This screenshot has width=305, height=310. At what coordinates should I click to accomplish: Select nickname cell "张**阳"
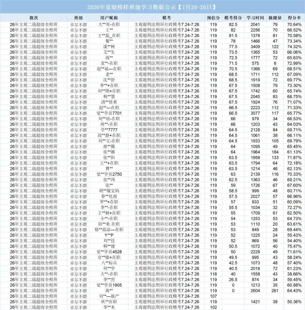pos(109,158)
